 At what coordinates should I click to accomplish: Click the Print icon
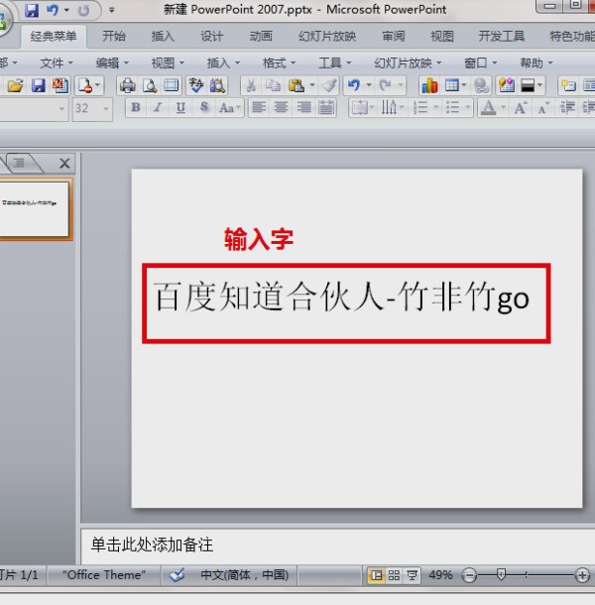click(128, 85)
